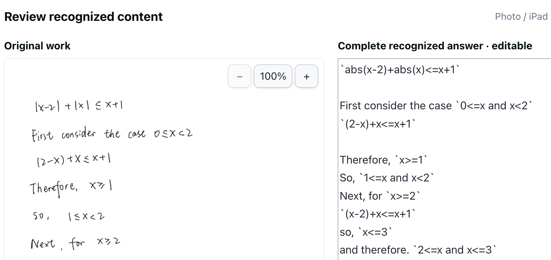Click typed line 'So, 1<=x and x<2'
This screenshot has height=260, width=551.
[387, 178]
